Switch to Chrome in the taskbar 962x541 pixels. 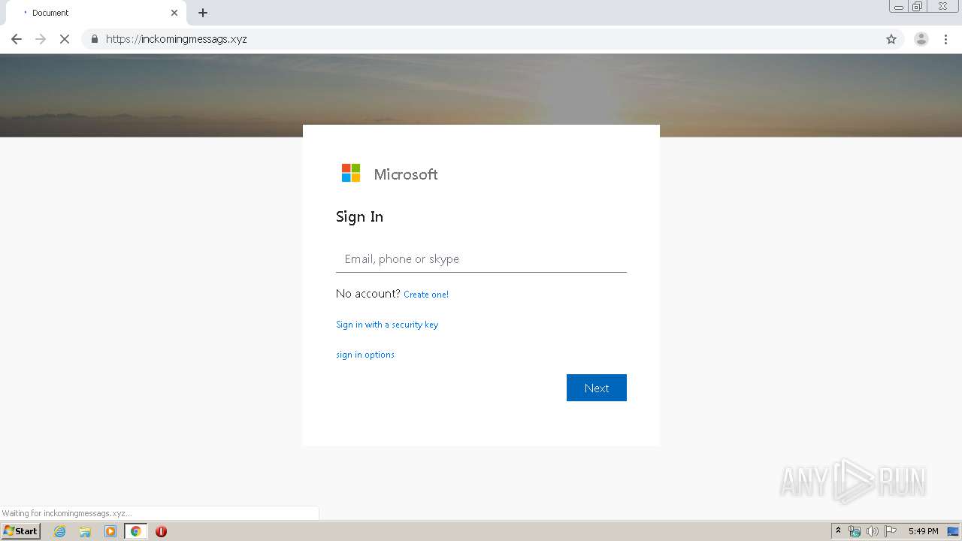pyautogui.click(x=136, y=531)
